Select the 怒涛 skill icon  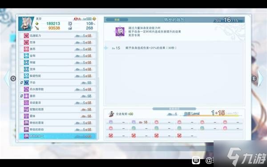pyautogui.click(x=26, y=42)
